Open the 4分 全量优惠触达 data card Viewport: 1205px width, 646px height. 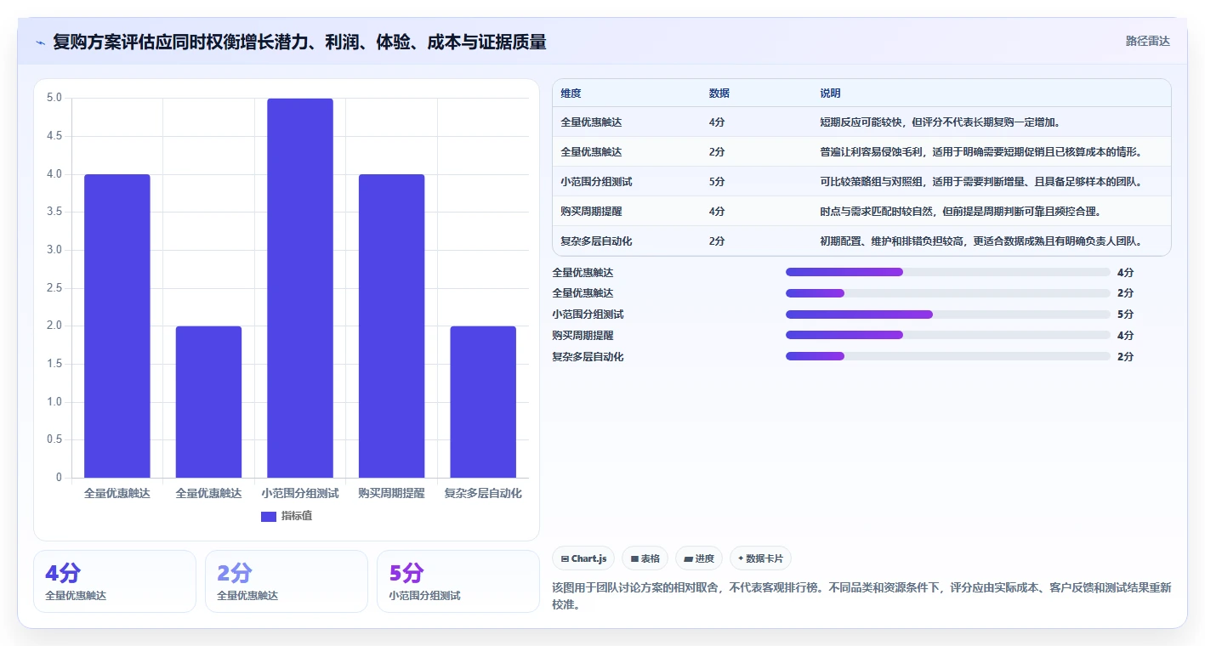point(115,581)
